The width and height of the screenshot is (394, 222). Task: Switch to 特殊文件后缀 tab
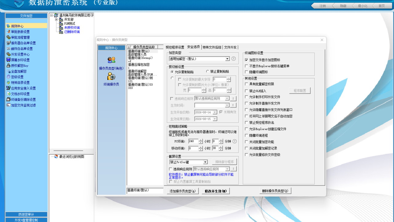click(212, 47)
